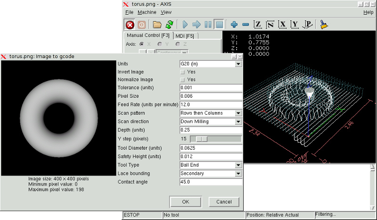Open the Machine menu
Screen dimensions: 377x220
click(147, 12)
